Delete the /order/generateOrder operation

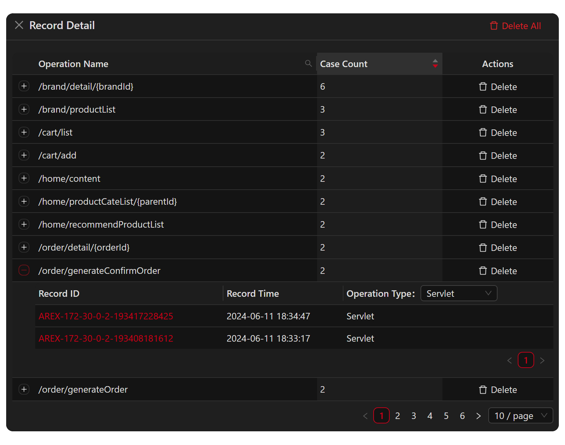pos(498,390)
